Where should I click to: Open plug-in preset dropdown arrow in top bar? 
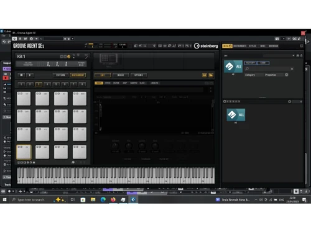coord(72,39)
